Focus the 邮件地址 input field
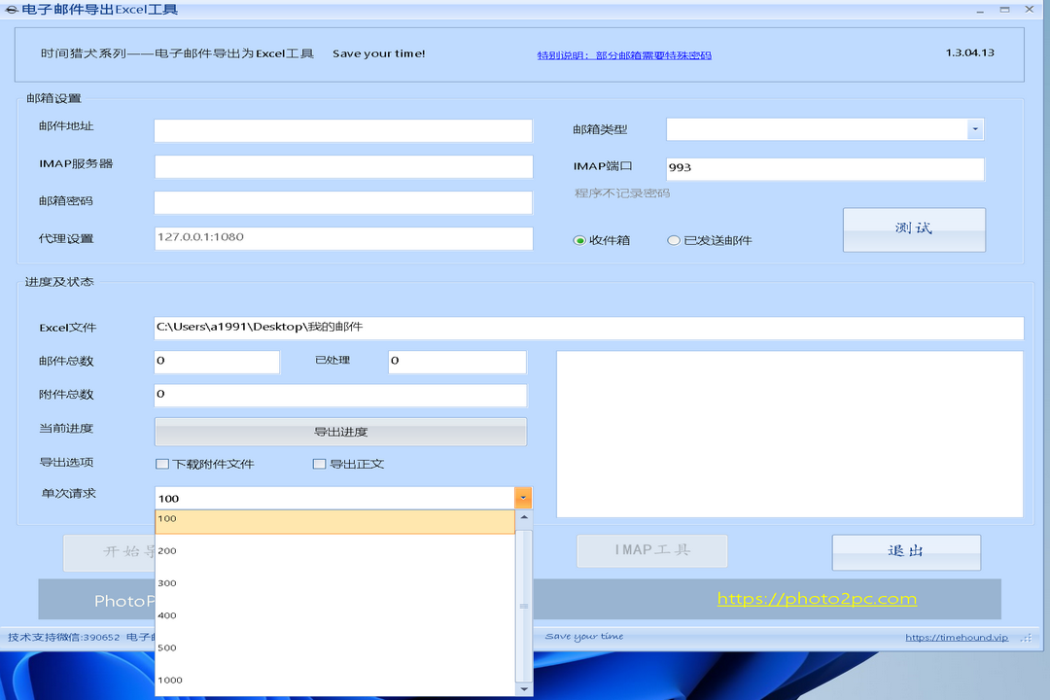Image resolution: width=1050 pixels, height=700 pixels. 343,131
